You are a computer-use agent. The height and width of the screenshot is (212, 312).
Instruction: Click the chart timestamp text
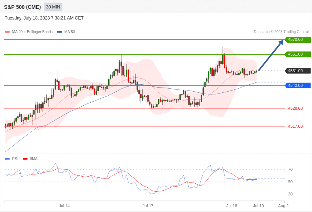coord(44,18)
